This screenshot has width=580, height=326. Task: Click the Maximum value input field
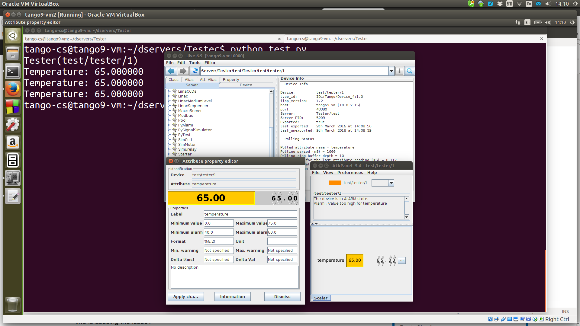tap(282, 223)
